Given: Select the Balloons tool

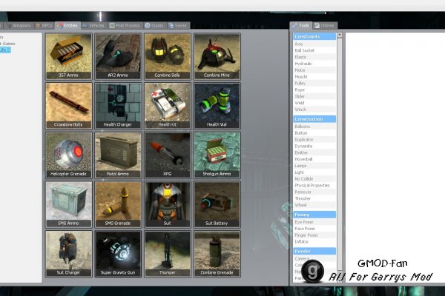Looking at the screenshot, I should [314, 127].
